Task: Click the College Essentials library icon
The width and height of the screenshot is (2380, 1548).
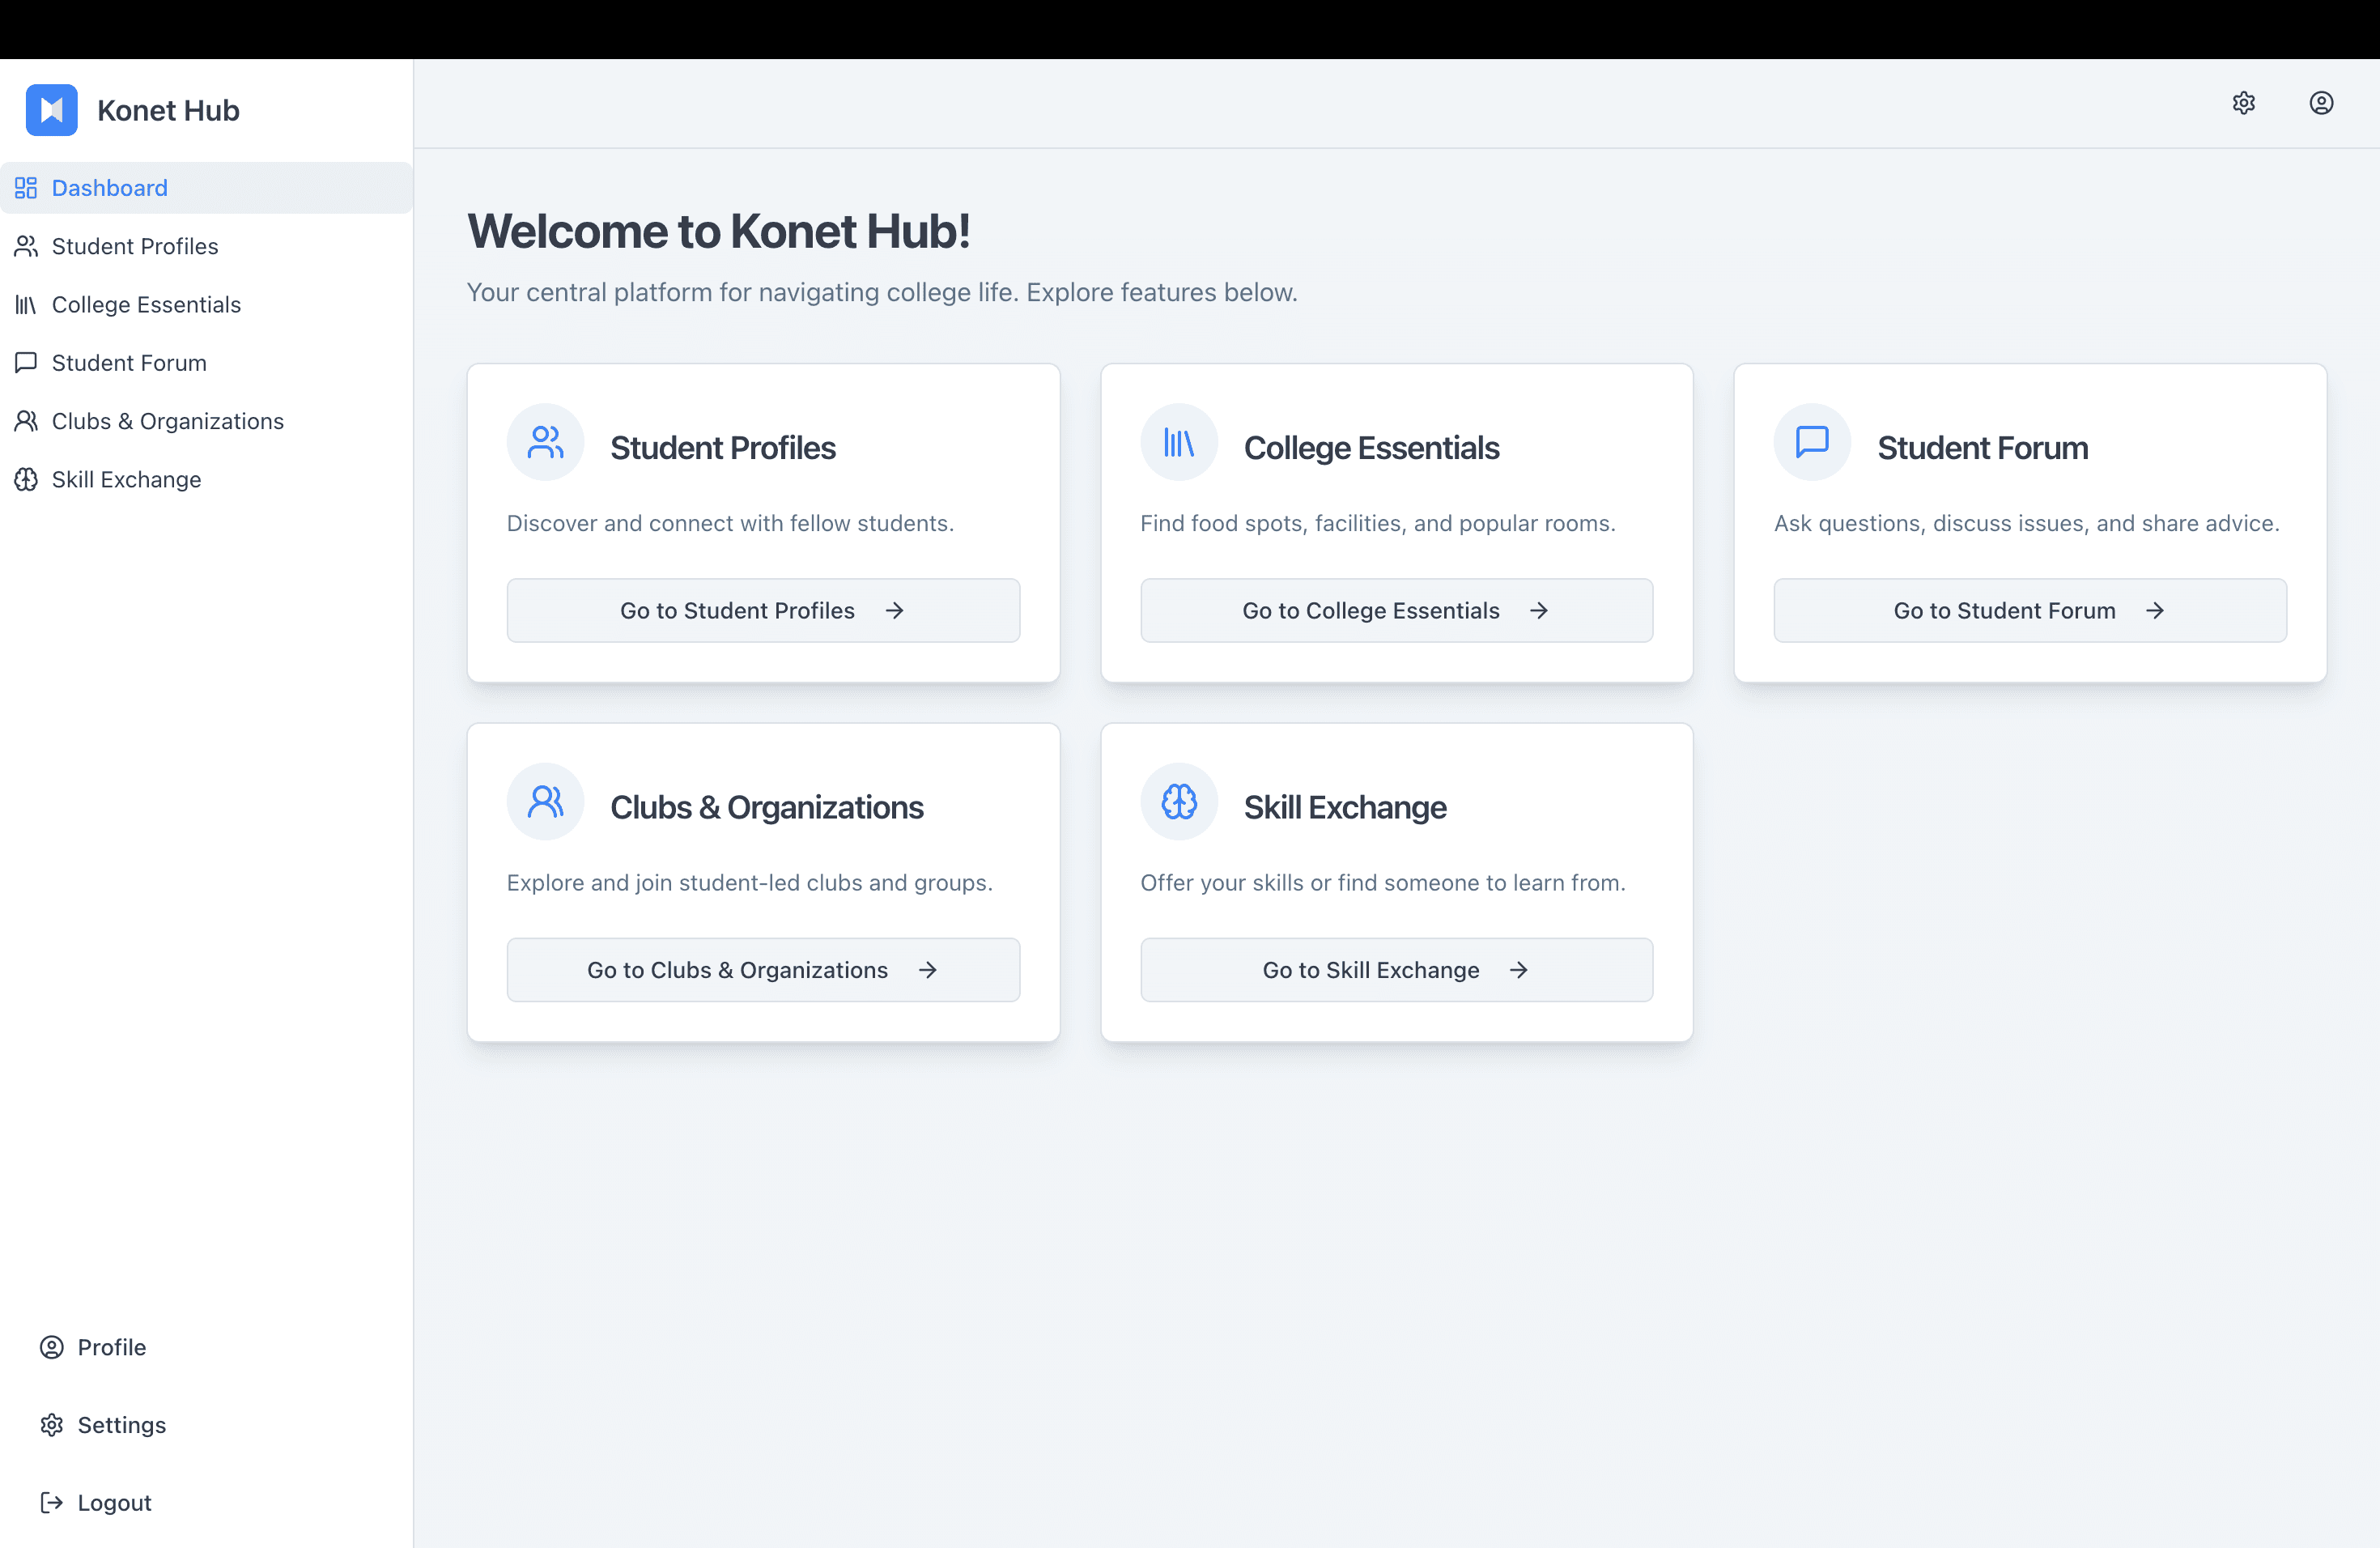Action: tap(27, 304)
